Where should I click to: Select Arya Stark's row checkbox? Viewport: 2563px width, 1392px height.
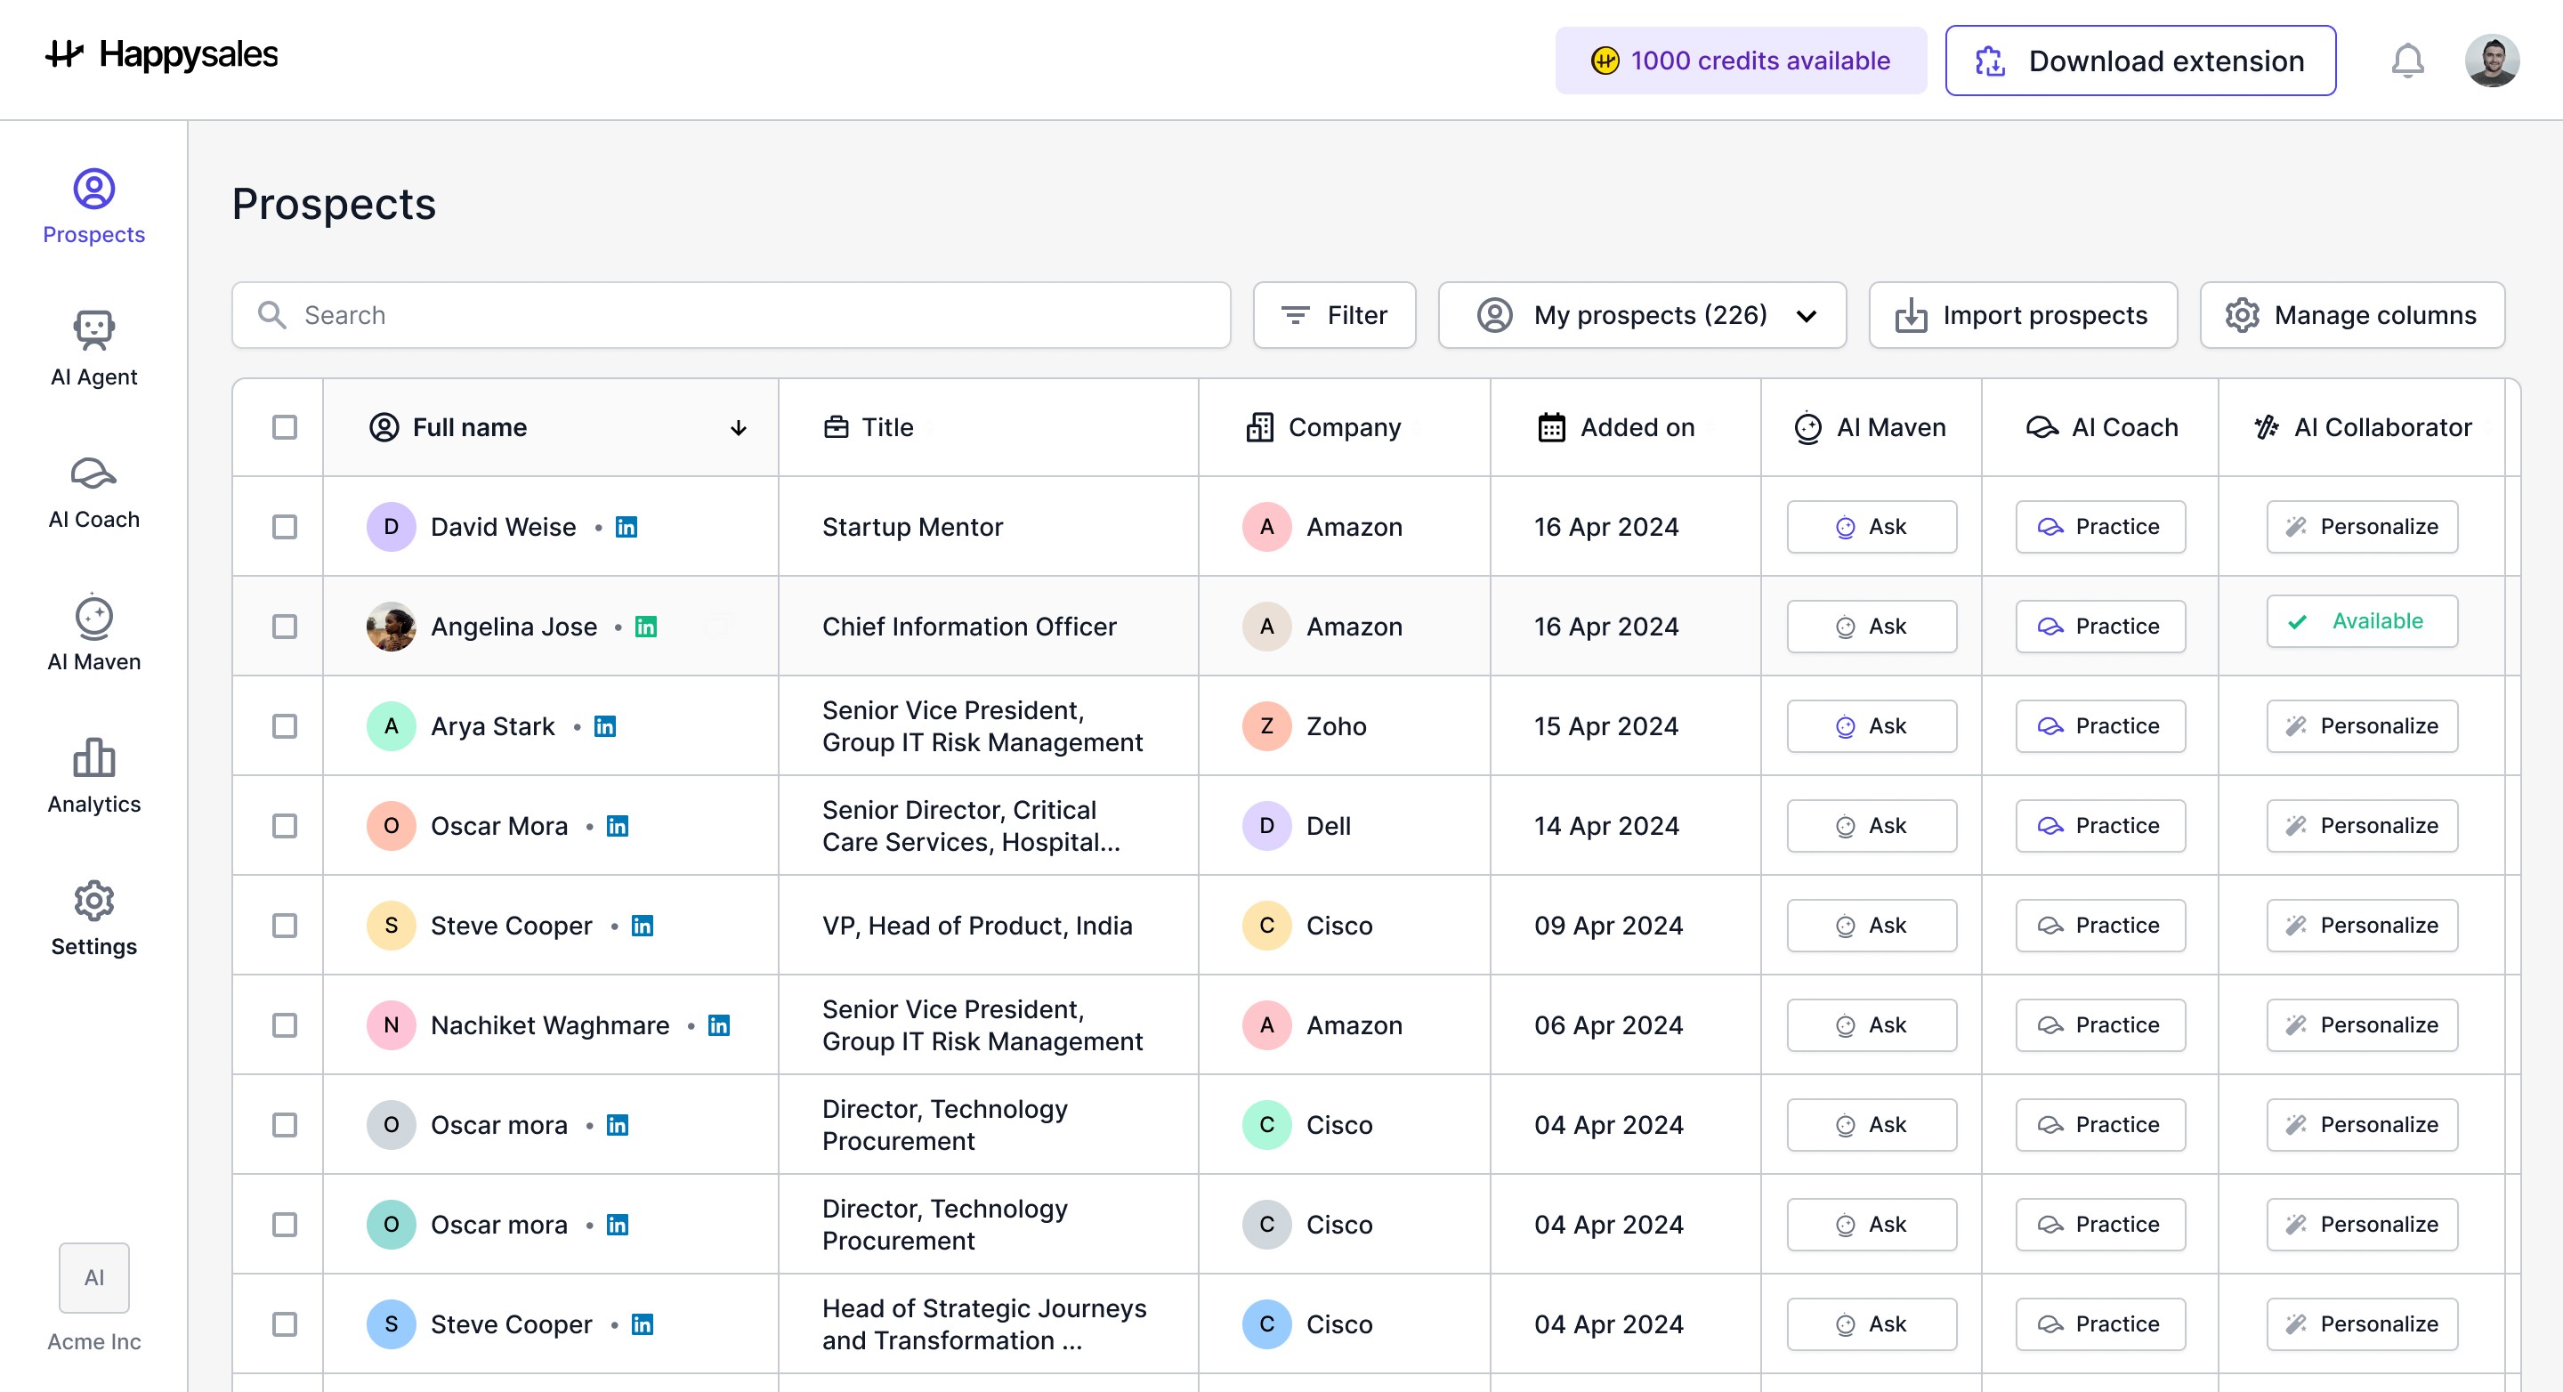pyautogui.click(x=285, y=726)
